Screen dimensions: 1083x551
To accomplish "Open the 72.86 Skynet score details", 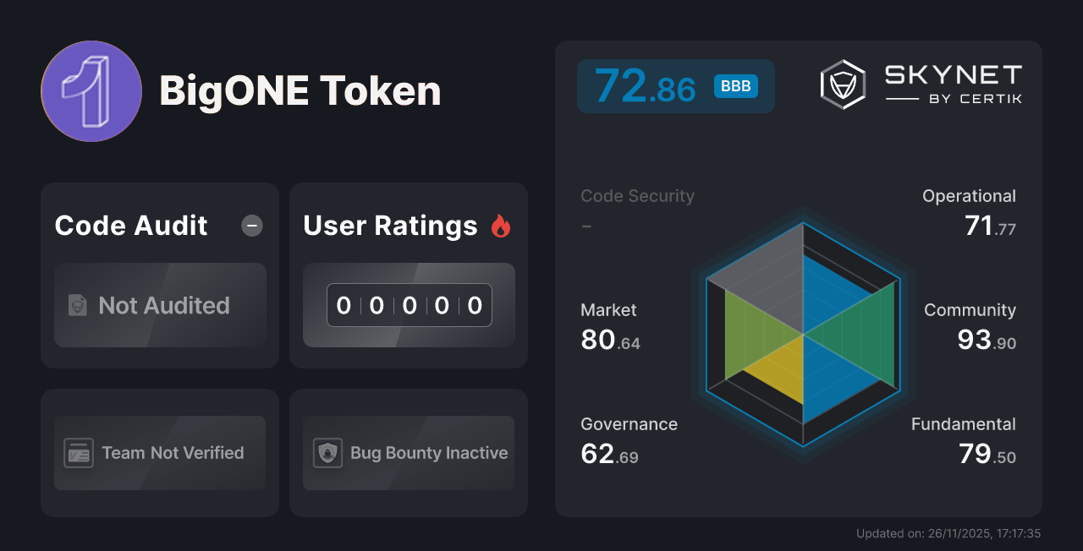I will (x=646, y=85).
